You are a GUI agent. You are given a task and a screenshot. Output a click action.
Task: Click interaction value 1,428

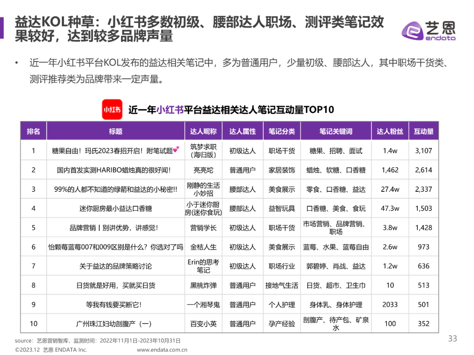click(424, 228)
